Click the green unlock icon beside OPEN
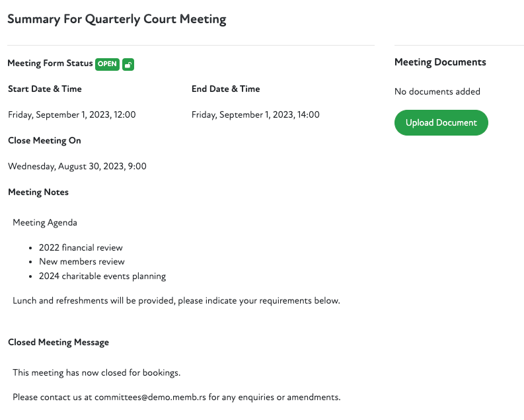 pyautogui.click(x=128, y=64)
